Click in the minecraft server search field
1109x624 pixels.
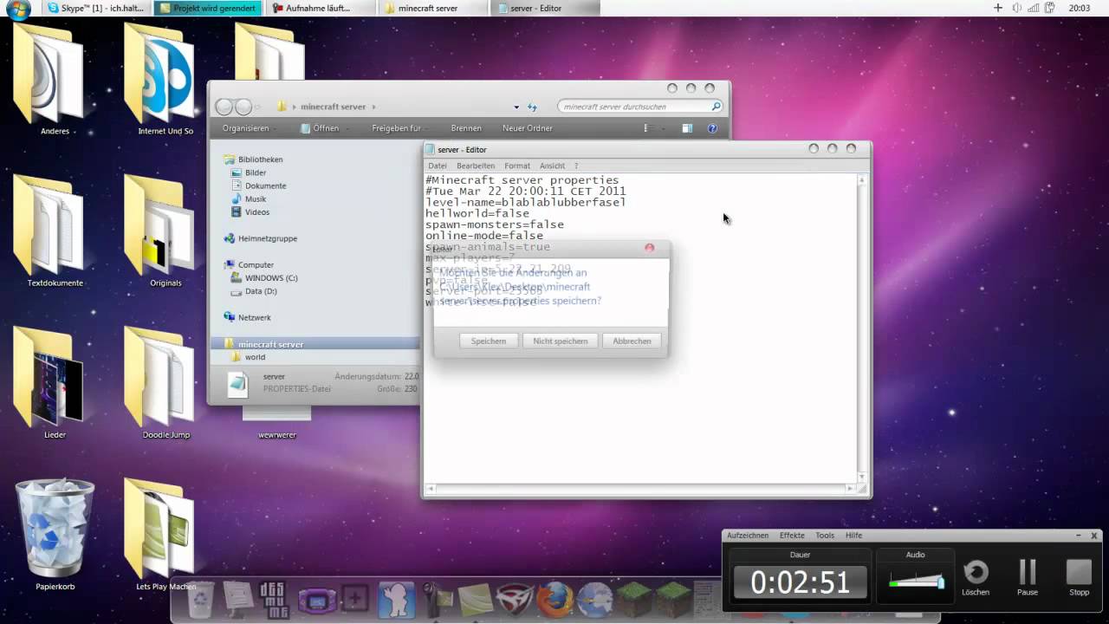click(x=639, y=107)
